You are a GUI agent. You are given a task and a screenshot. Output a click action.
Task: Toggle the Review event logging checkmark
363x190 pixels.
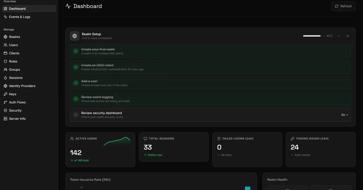click(76, 99)
